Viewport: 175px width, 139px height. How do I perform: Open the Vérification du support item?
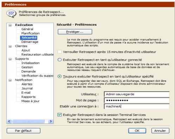coord(37,76)
